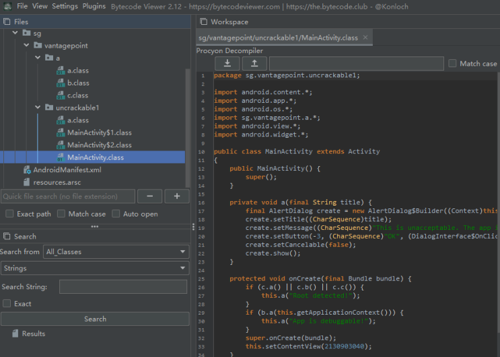Click the 'this.setContentView(2130903040);' line
This screenshot has height=357, width=500.
(308, 346)
